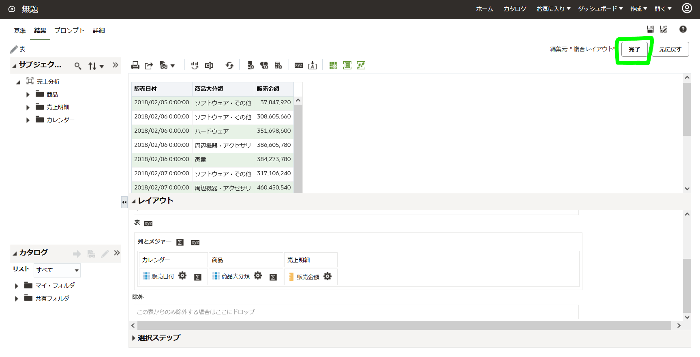Click the import formatting icon
The image size is (700, 357).
[313, 65]
